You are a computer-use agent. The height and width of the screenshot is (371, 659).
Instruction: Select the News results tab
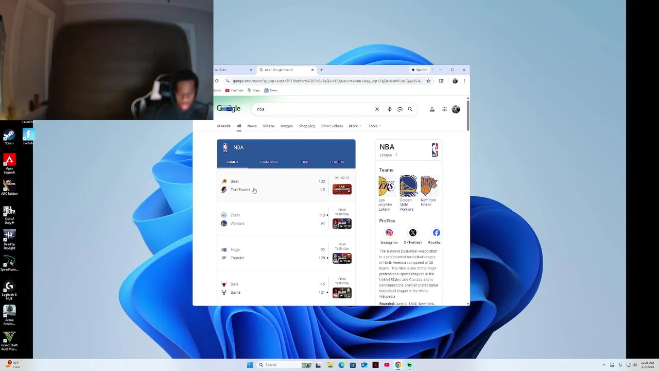[252, 126]
